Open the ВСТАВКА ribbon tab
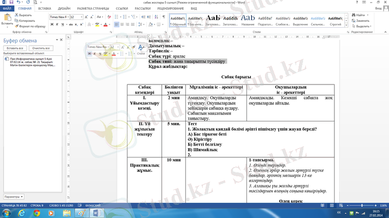 coord(44,8)
